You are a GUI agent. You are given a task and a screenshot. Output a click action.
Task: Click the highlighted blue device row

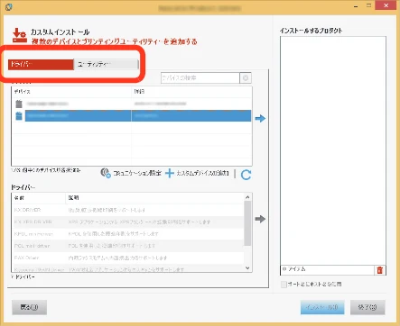pyautogui.click(x=138, y=116)
